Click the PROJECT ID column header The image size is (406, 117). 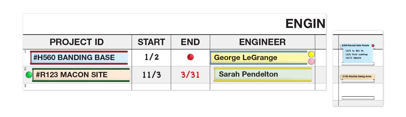pos(77,42)
